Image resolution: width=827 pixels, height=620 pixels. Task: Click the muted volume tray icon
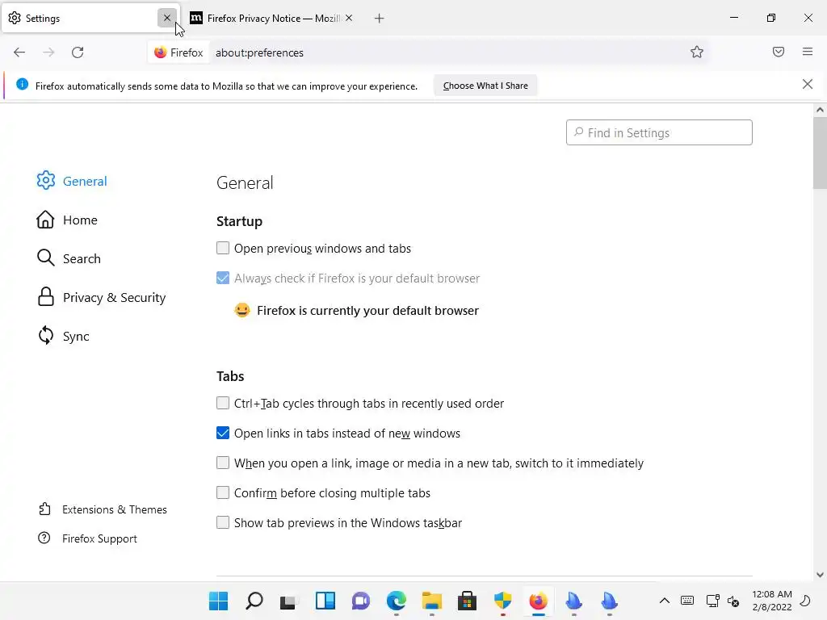(733, 601)
